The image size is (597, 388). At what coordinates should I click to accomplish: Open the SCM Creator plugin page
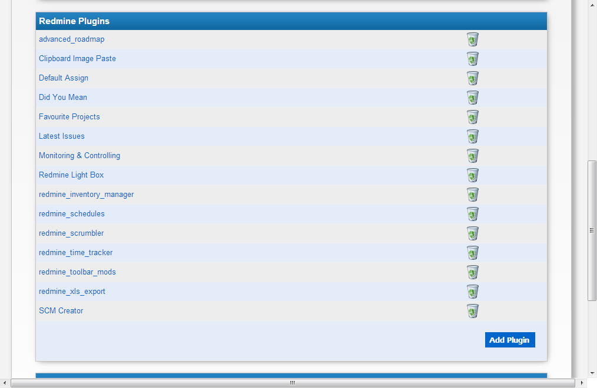tap(61, 310)
